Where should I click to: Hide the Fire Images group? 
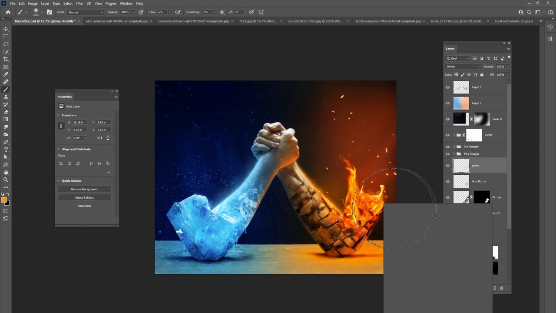click(x=448, y=154)
